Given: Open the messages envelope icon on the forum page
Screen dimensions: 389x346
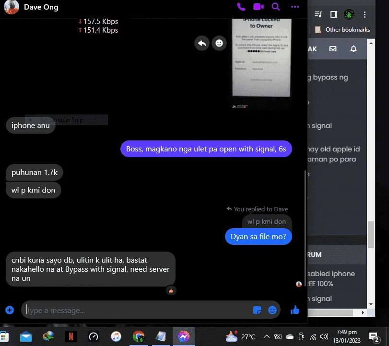Looking at the screenshot, I should (x=333, y=49).
